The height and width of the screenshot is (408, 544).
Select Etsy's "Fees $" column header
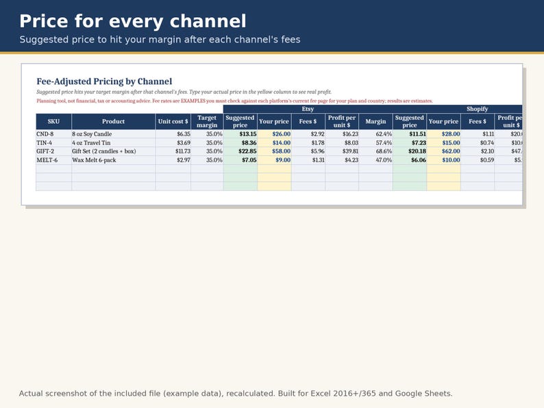click(x=308, y=121)
